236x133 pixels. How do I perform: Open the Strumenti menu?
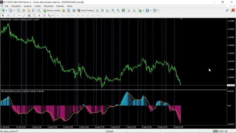pos(48,6)
